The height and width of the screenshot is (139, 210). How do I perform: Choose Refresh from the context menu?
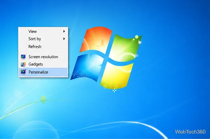point(43,47)
